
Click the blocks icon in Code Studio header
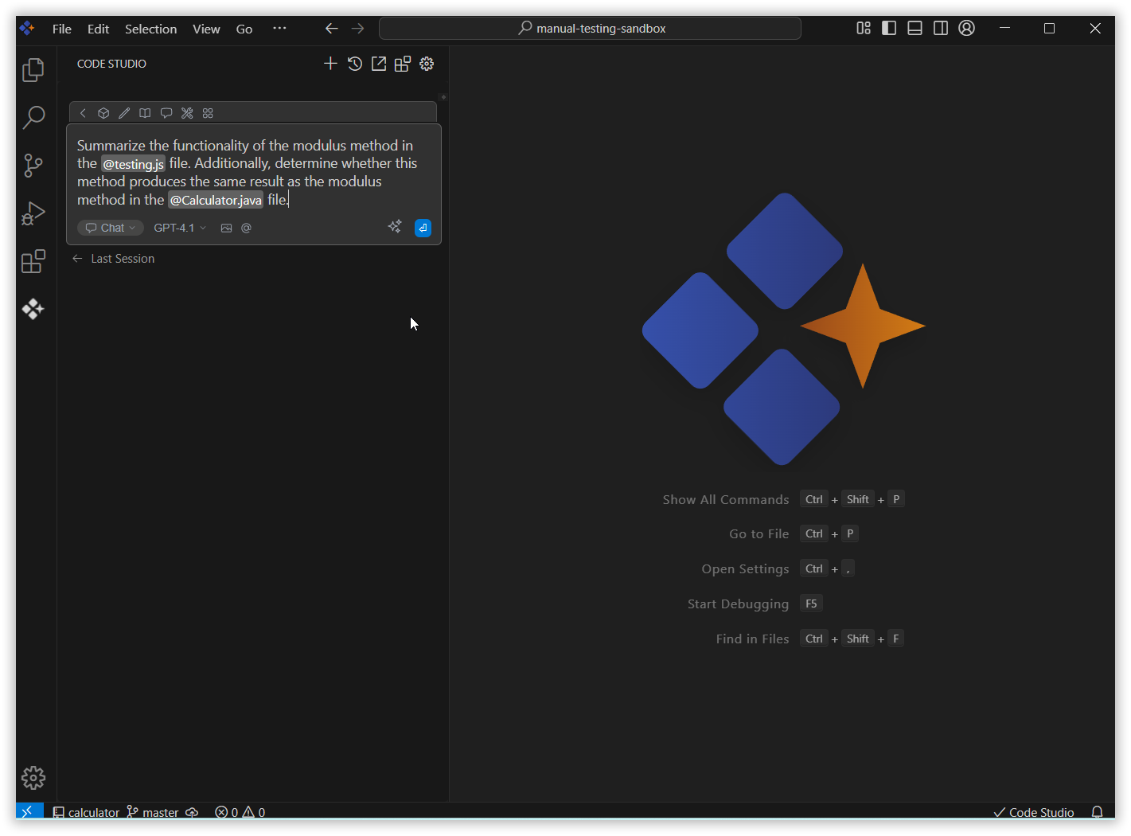(x=403, y=64)
